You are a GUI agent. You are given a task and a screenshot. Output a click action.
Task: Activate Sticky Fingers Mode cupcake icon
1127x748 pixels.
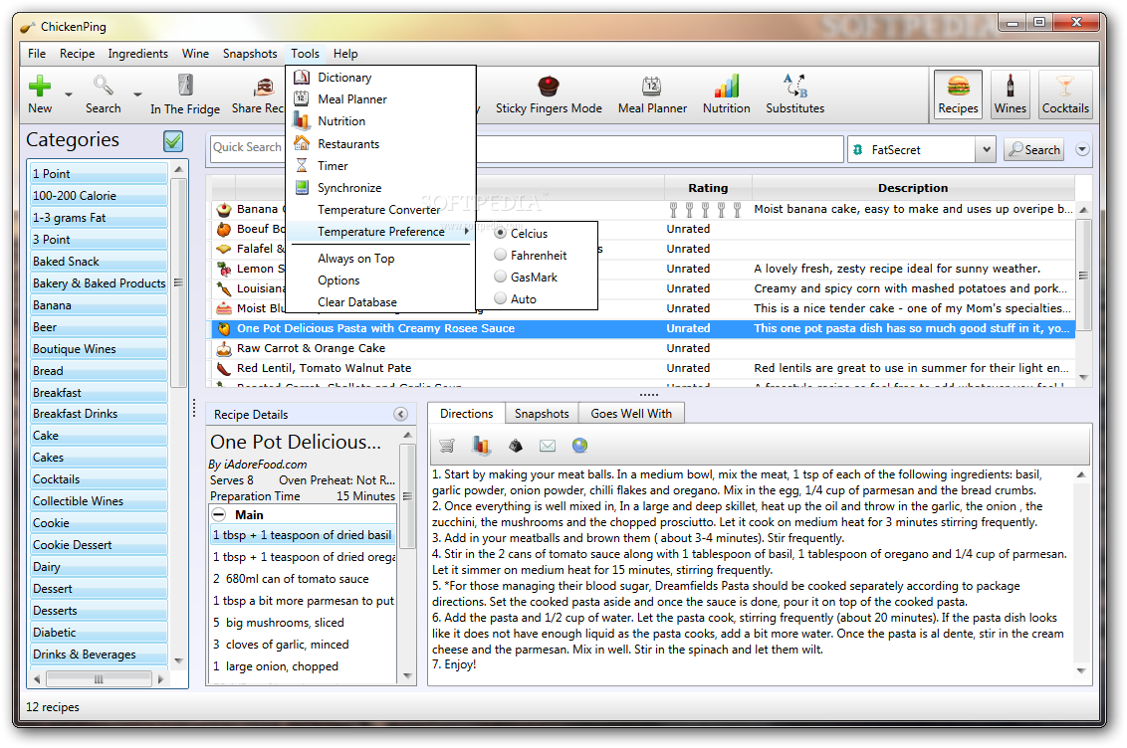click(x=549, y=87)
